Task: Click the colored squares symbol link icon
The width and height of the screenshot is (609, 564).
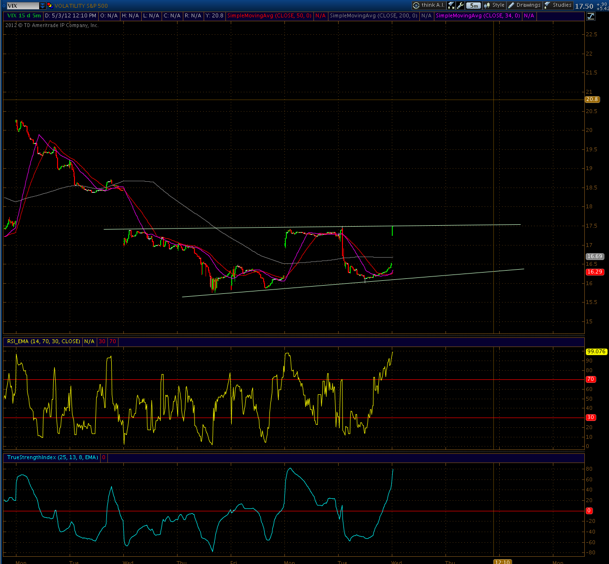Action: point(50,6)
